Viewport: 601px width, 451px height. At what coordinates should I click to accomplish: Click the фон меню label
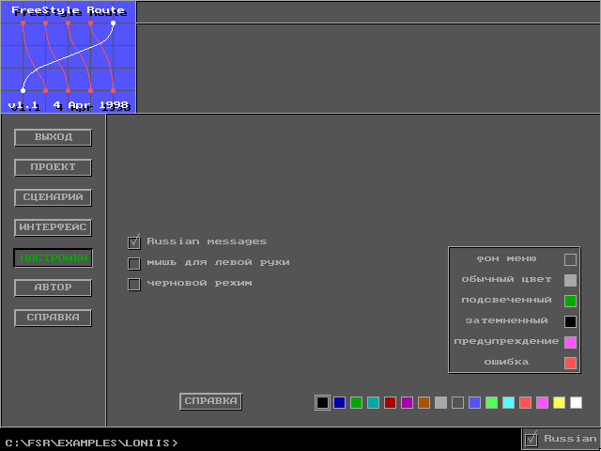point(506,259)
